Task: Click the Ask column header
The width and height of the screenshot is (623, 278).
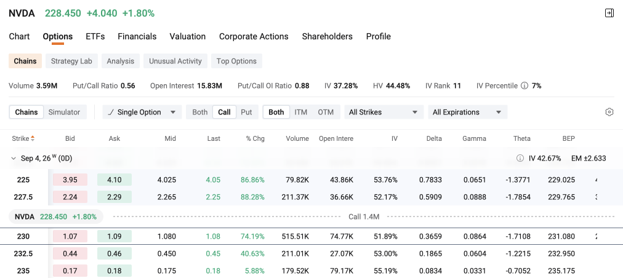Action: click(x=115, y=138)
